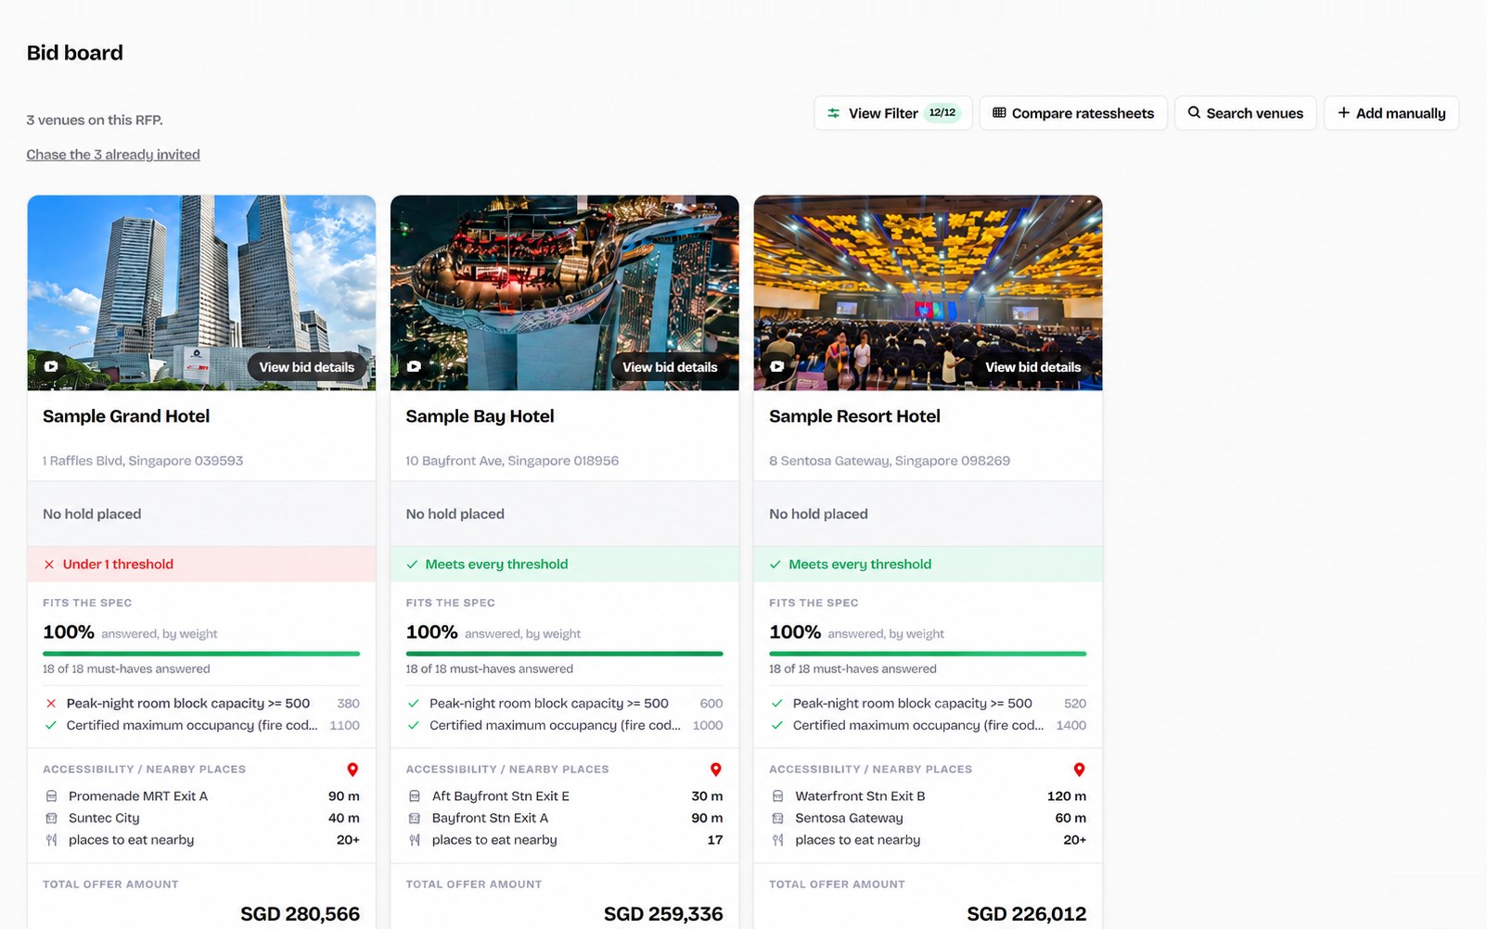Image resolution: width=1487 pixels, height=929 pixels.
Task: Click the red X icon beside Under 1 threshold
Action: click(x=49, y=565)
